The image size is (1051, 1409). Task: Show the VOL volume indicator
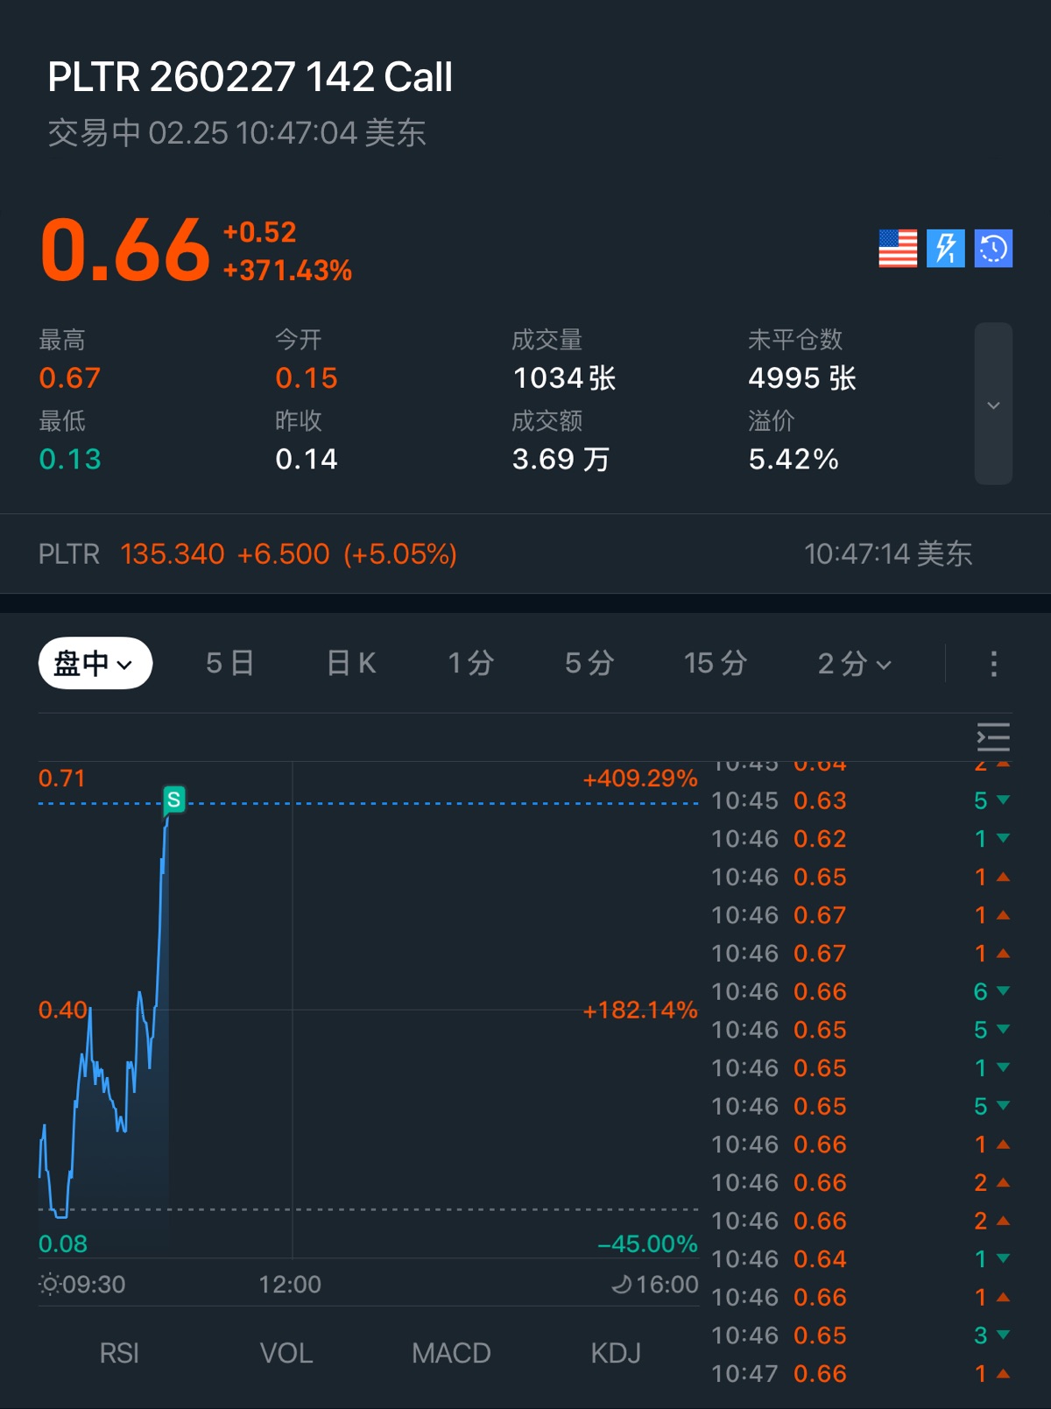tap(286, 1353)
